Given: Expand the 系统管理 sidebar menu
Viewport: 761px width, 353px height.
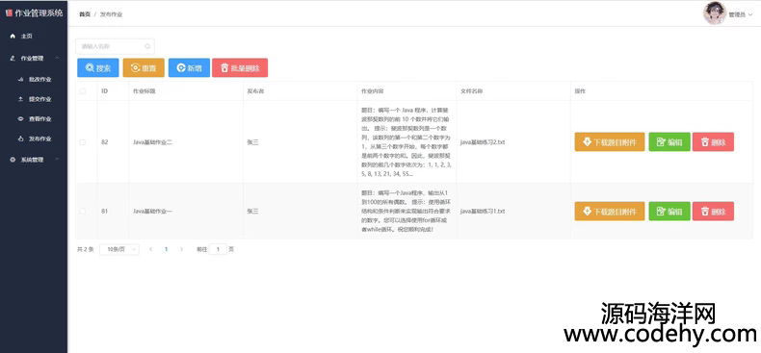Looking at the screenshot, I should click(x=57, y=159).
